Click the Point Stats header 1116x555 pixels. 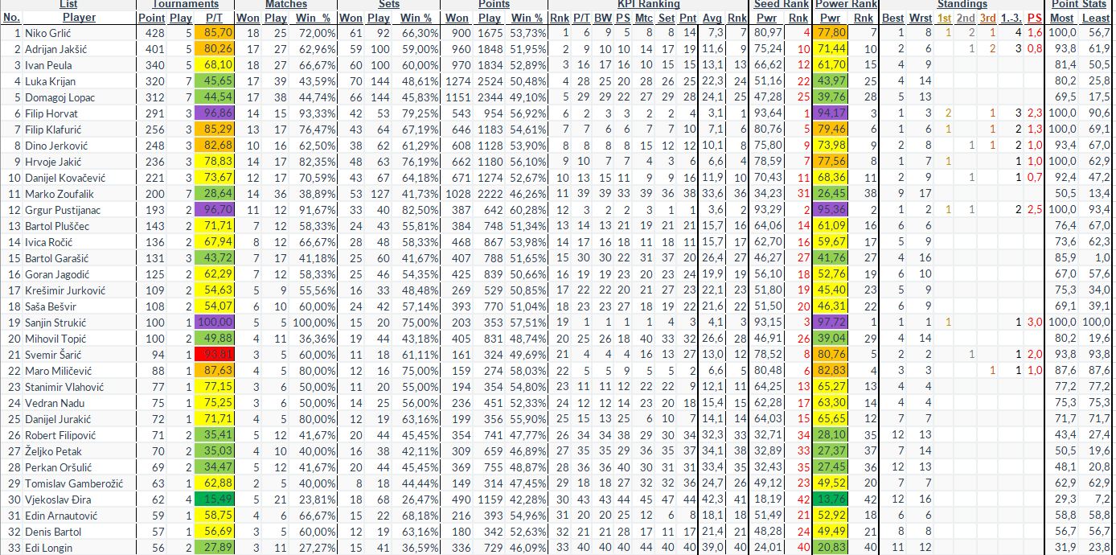click(x=1080, y=5)
